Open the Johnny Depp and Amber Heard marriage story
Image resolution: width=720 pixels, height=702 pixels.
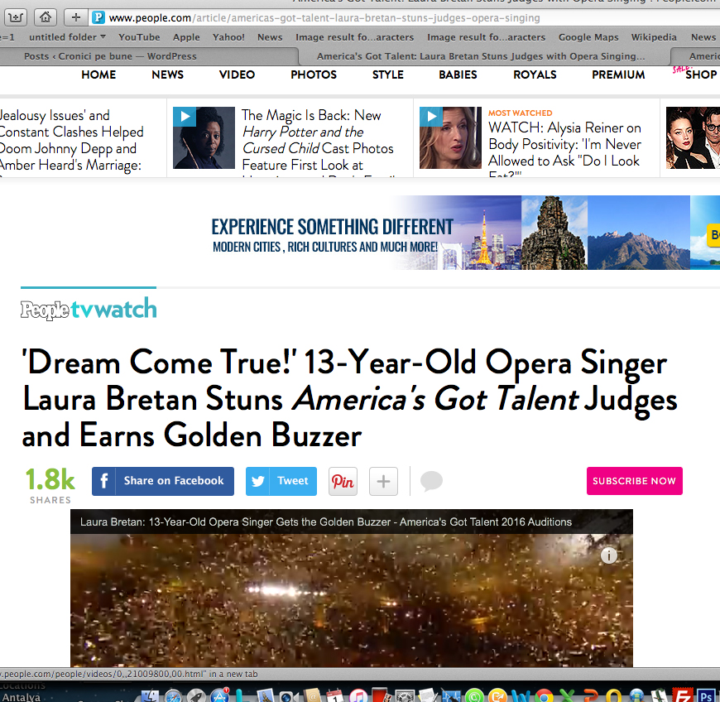[x=72, y=141]
